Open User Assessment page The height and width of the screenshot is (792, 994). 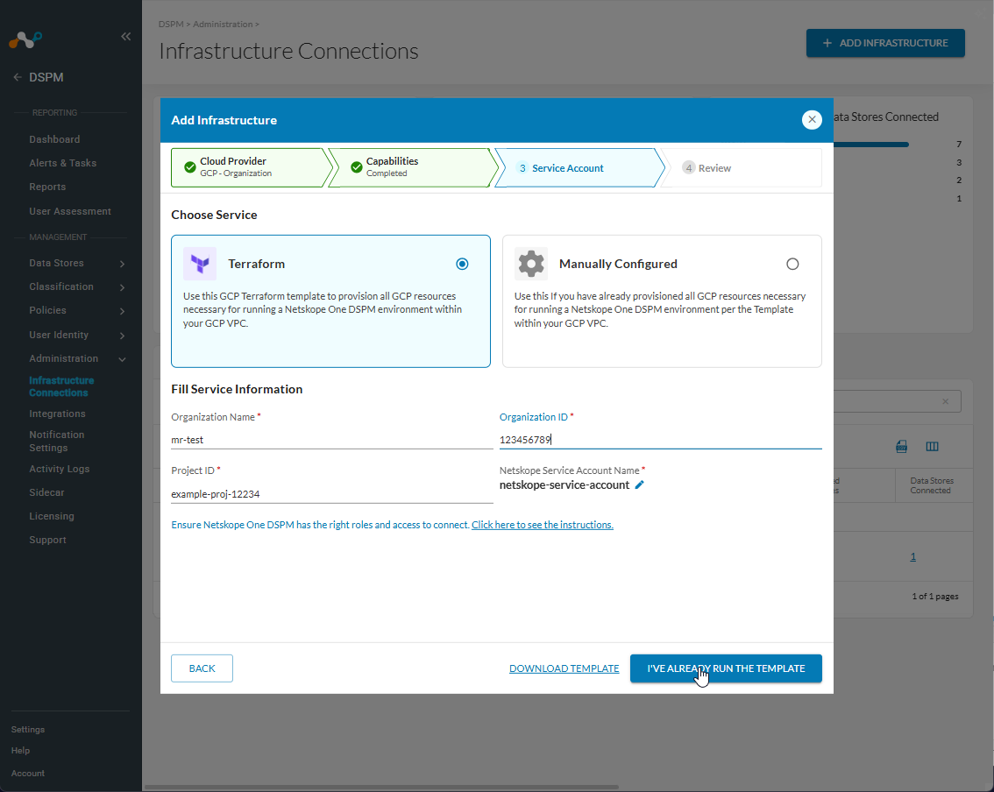coord(70,211)
